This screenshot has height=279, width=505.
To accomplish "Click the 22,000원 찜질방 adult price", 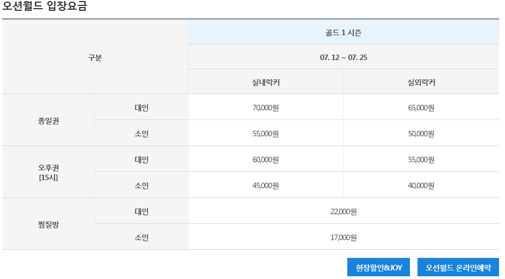I will click(344, 211).
